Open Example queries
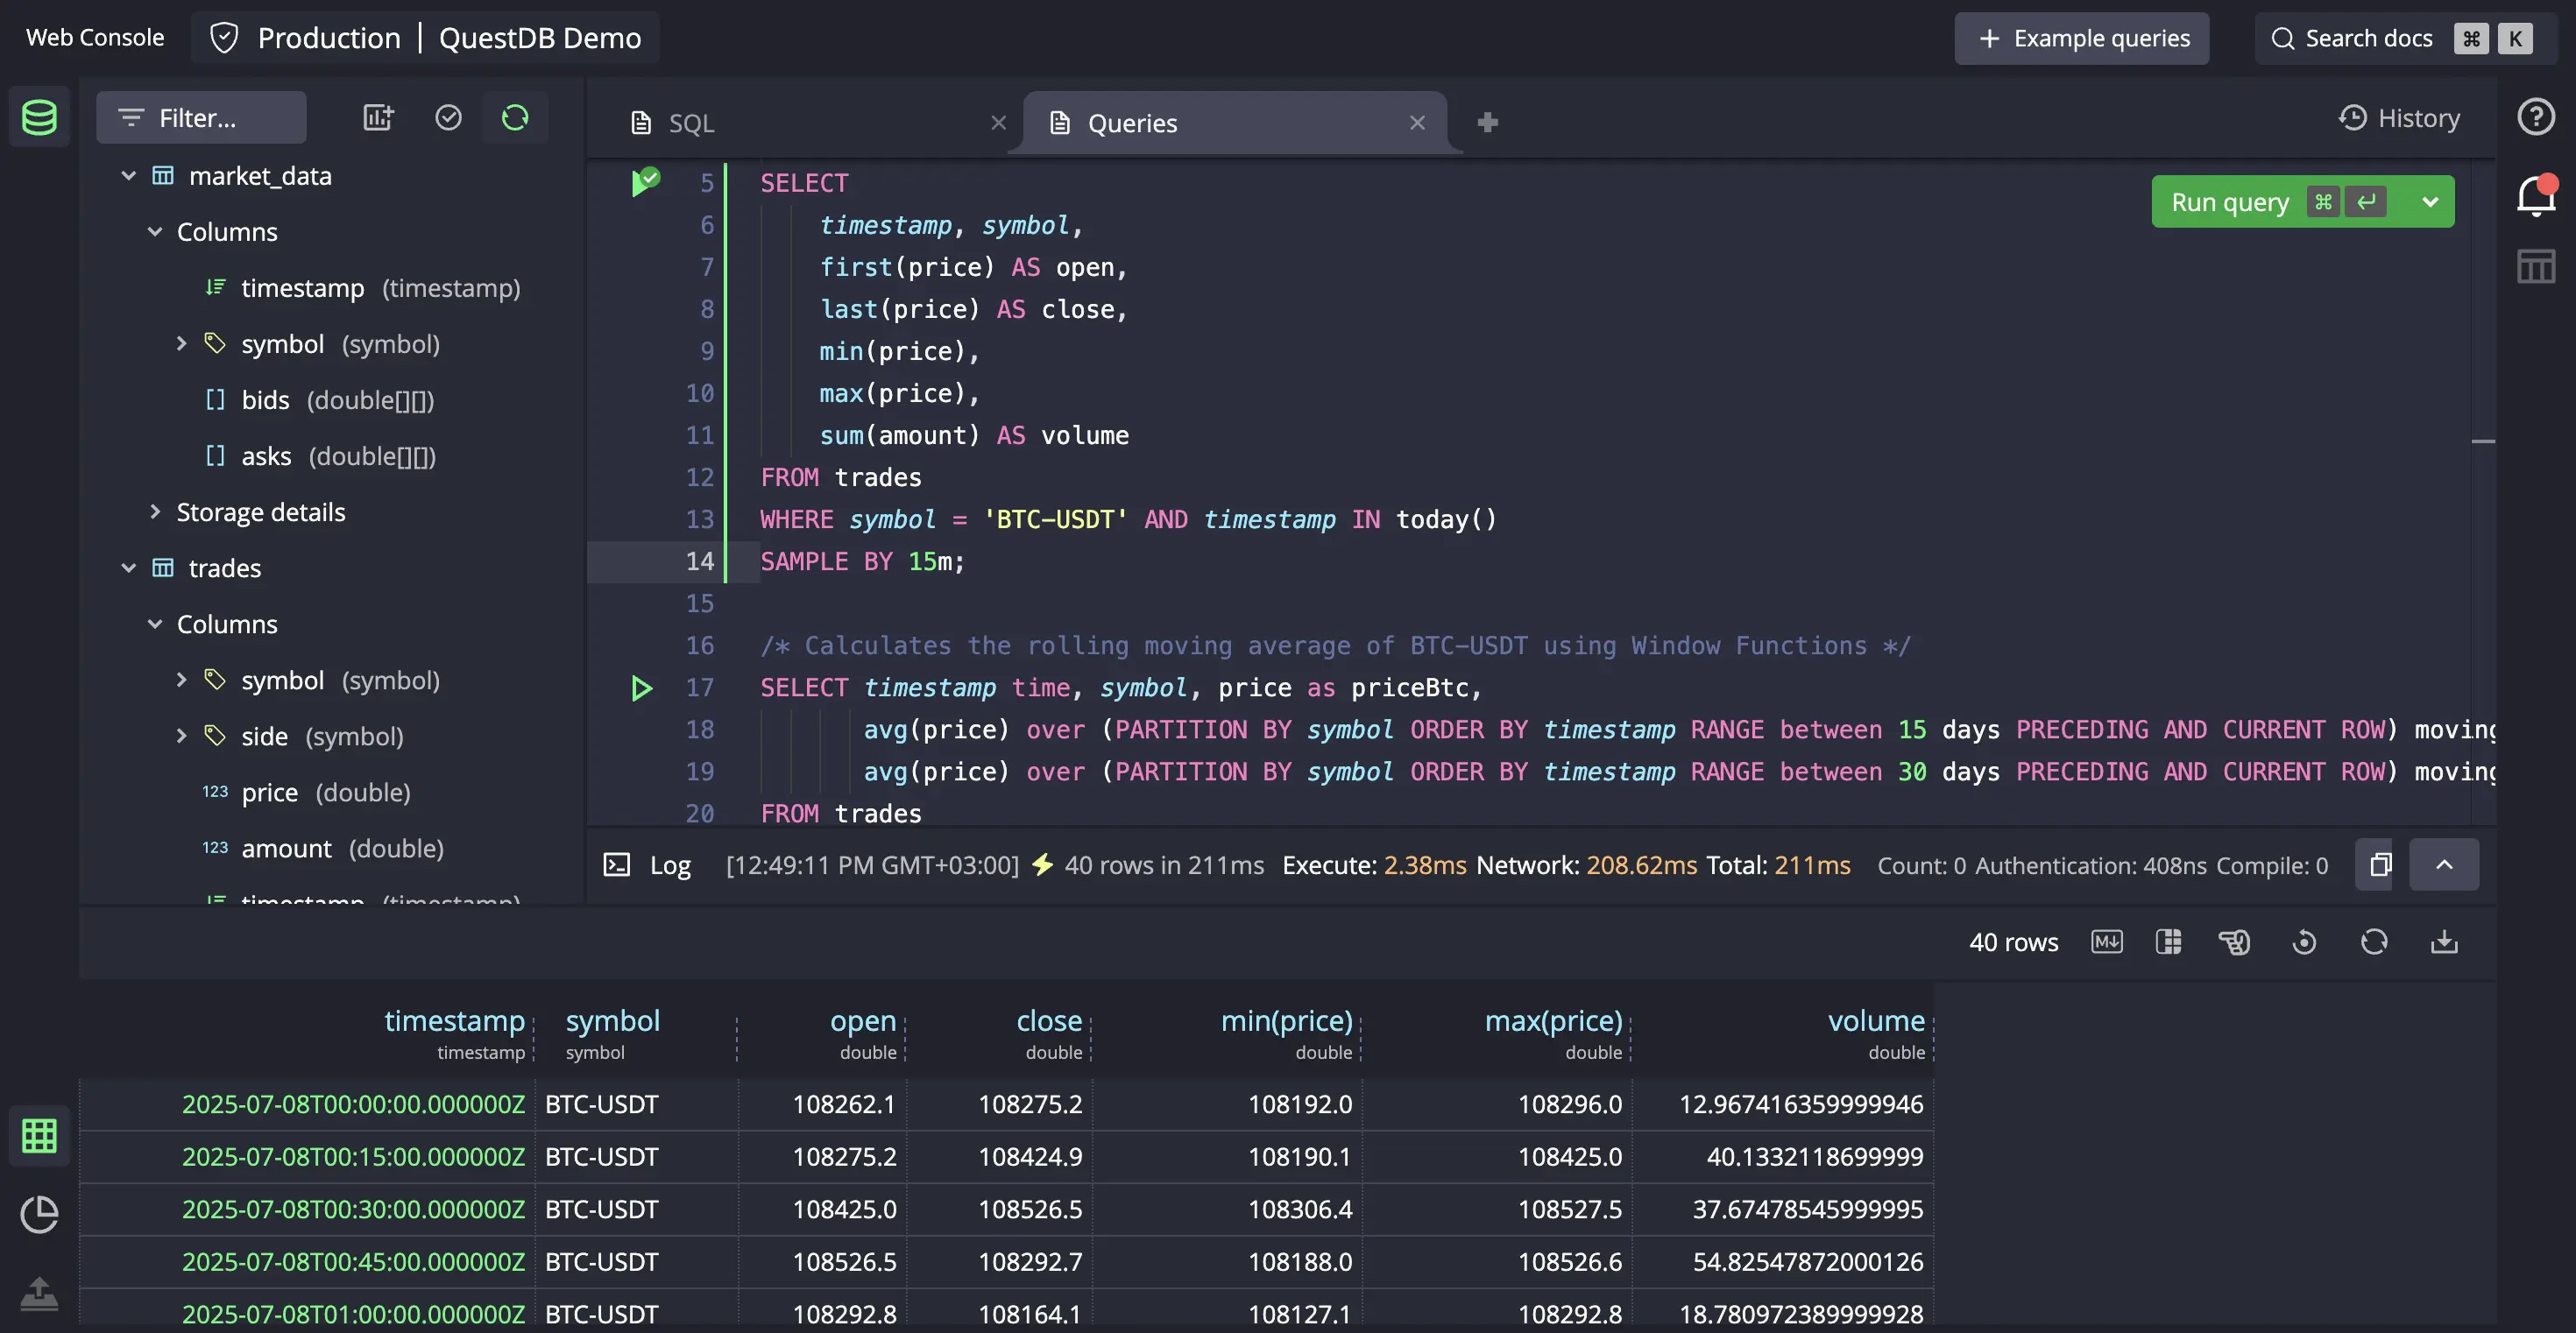Screen dimensions: 2576x1333 pos(2082,38)
